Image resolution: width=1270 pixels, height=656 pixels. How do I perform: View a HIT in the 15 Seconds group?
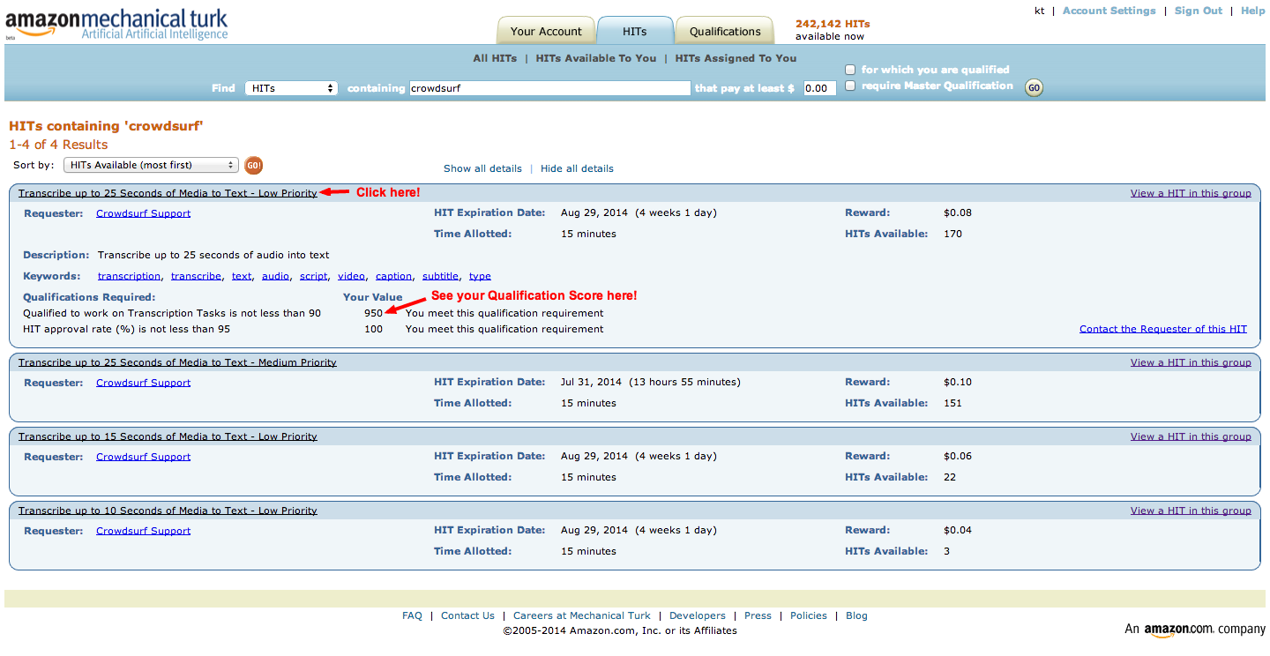(x=1191, y=436)
